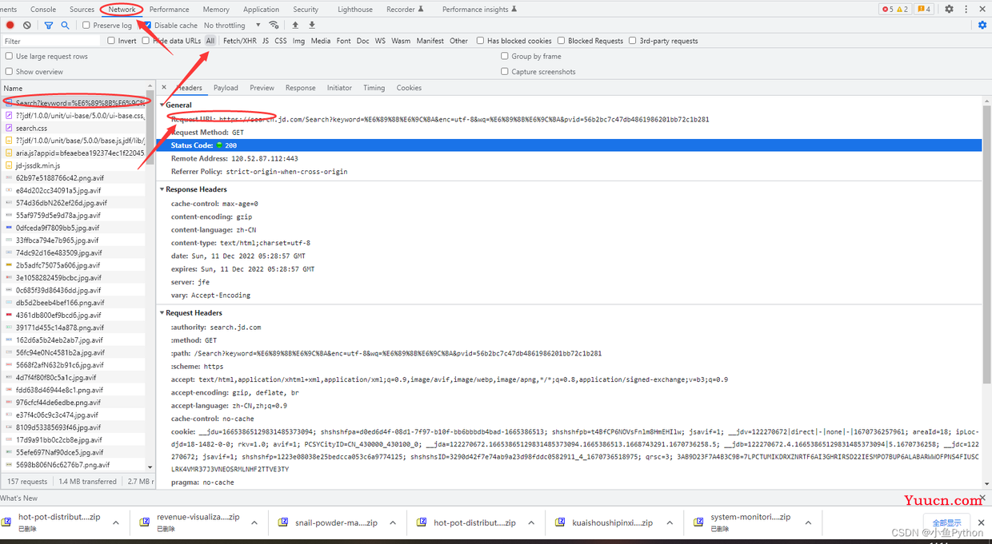Filter requests by Doc type

[363, 41]
